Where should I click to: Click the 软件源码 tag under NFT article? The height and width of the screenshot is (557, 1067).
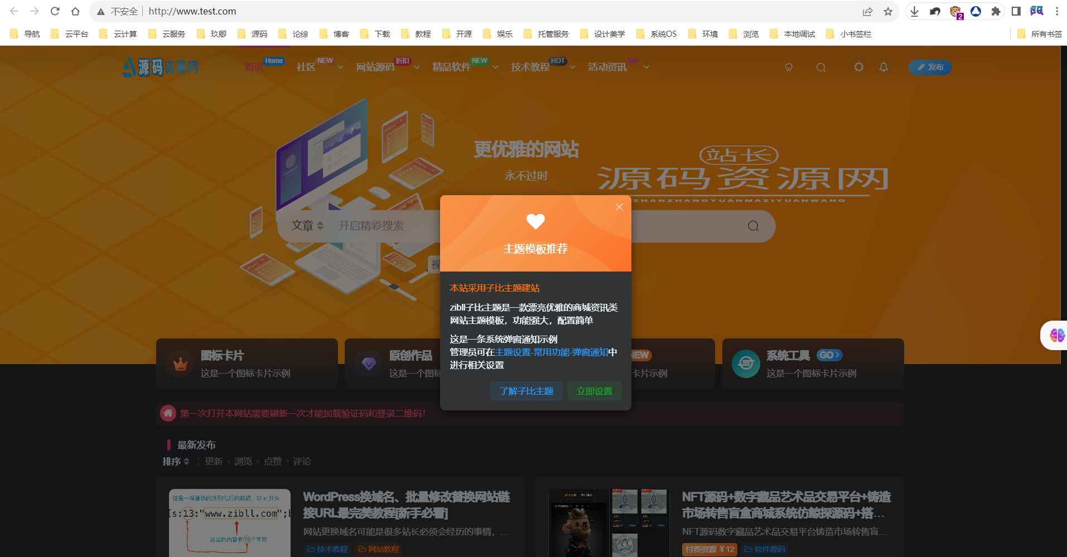pos(765,549)
